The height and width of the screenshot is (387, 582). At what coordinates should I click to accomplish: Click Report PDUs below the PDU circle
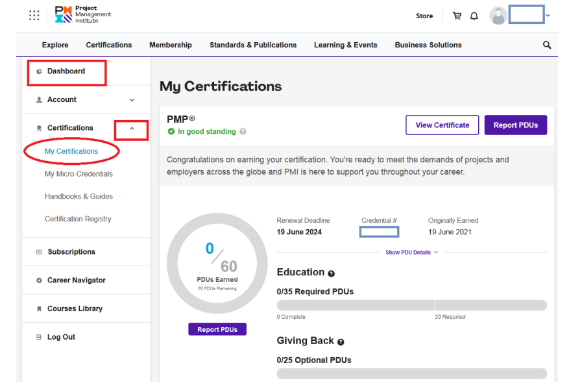point(217,329)
